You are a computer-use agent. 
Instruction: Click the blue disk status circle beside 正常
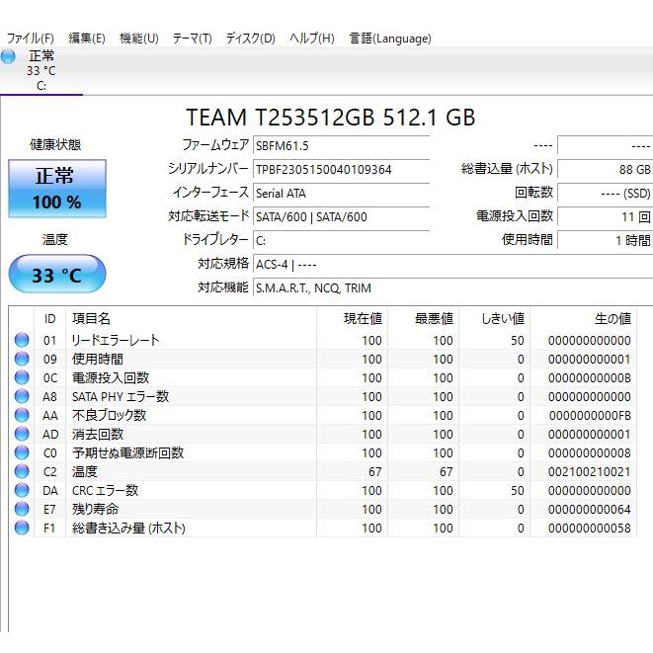point(8,56)
